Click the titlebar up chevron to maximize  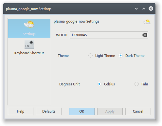point(144,9)
